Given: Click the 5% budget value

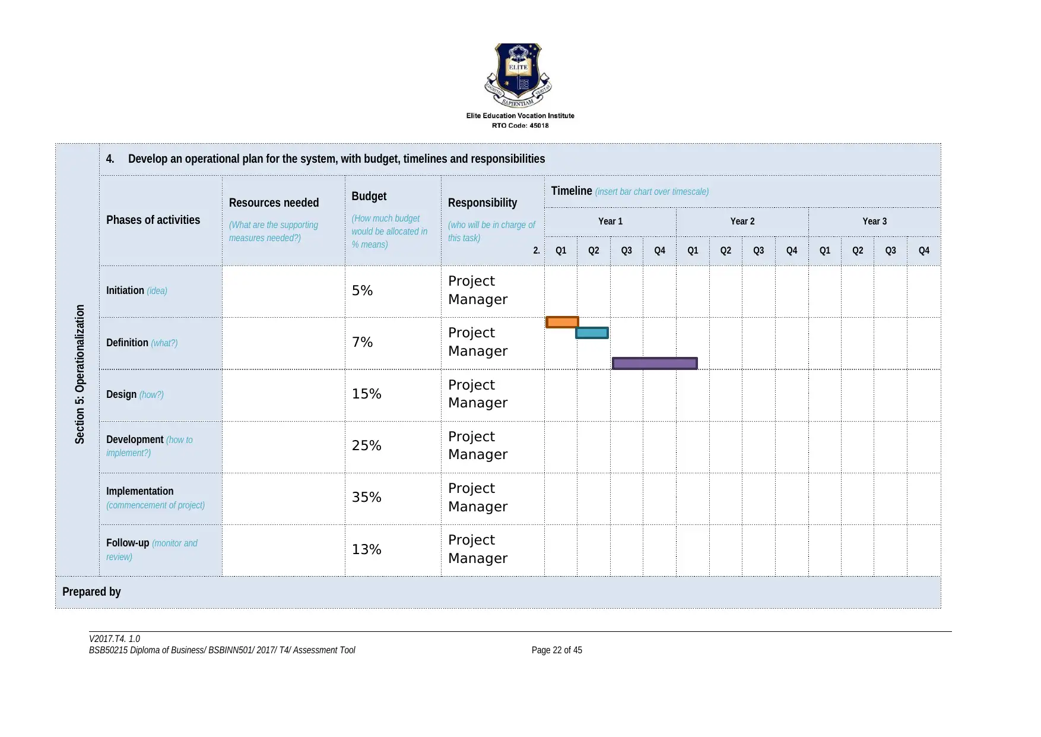Looking at the screenshot, I should 362,290.
